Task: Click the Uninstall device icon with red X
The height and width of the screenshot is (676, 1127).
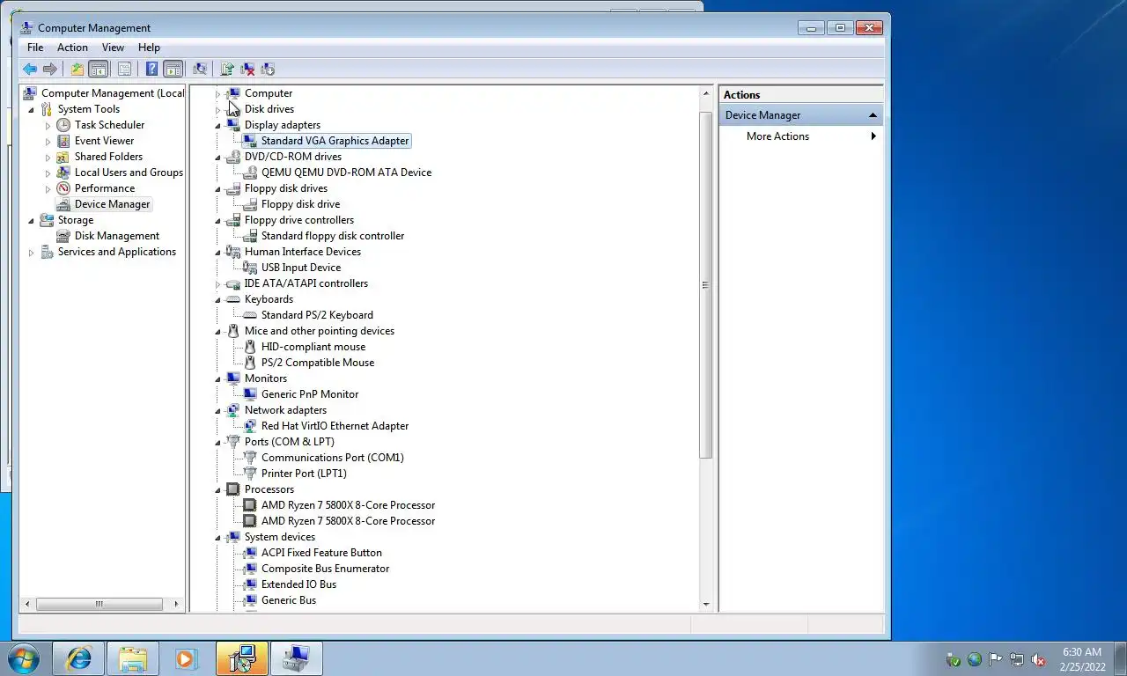Action: click(x=247, y=69)
